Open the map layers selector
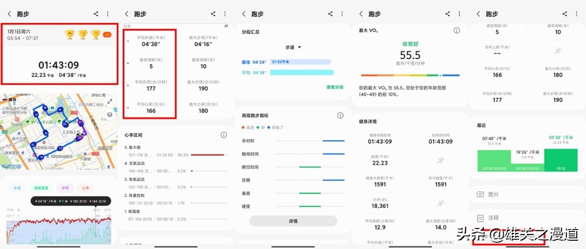586x249 pixels. pyautogui.click(x=110, y=115)
